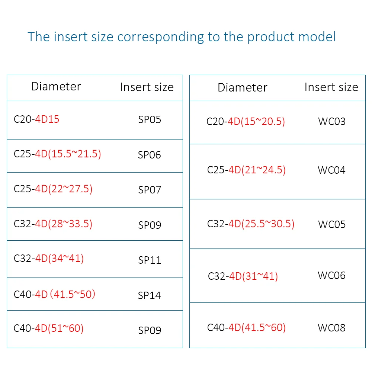Select the WC03 insert size value
The image size is (372, 372).
332,122
